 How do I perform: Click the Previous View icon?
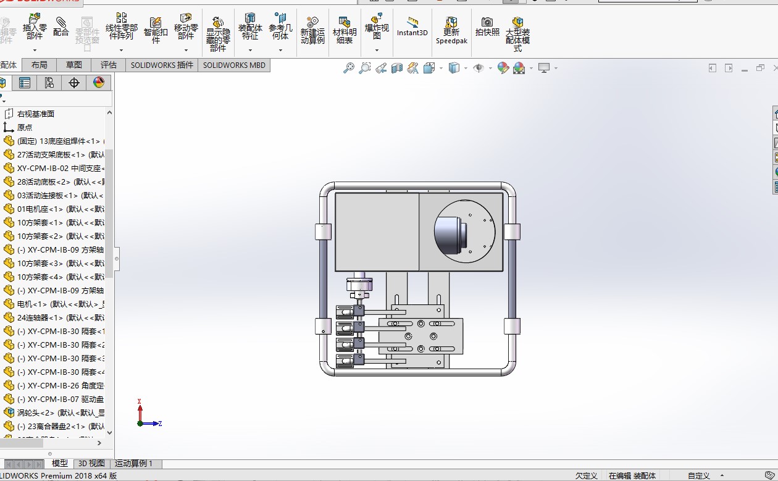[381, 68]
